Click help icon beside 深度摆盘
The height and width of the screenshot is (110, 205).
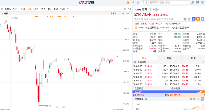tap(146, 99)
